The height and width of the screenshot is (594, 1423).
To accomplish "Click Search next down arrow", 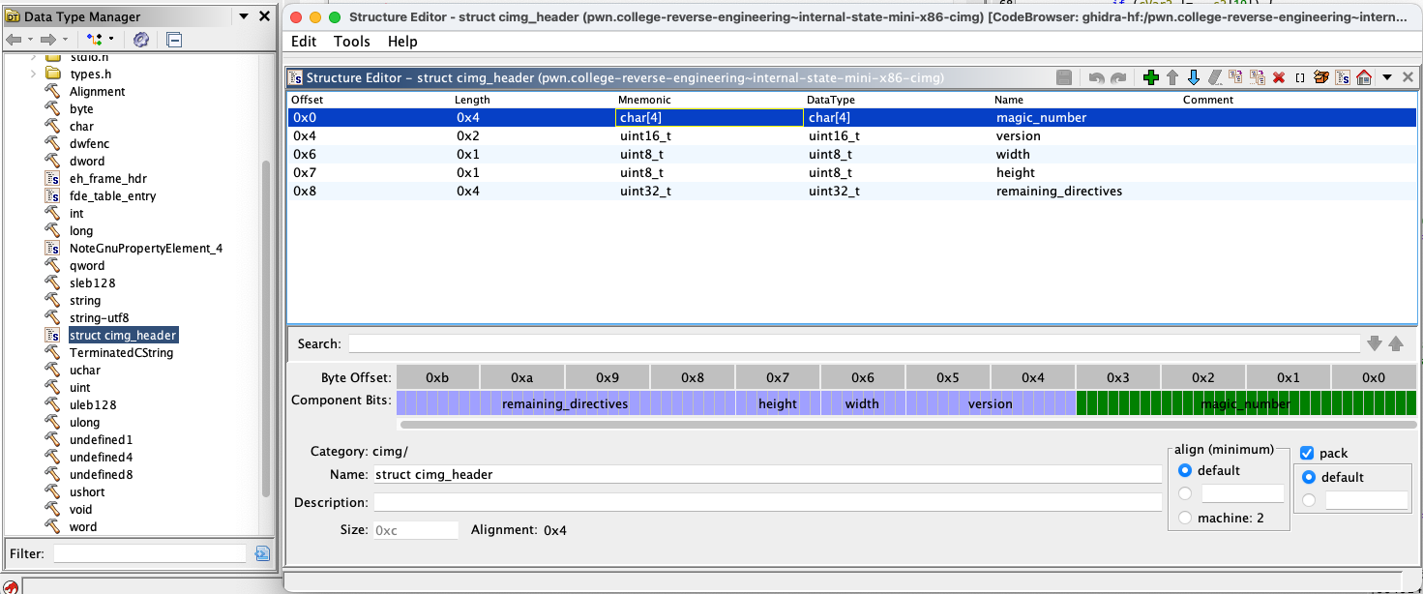I will tap(1375, 343).
